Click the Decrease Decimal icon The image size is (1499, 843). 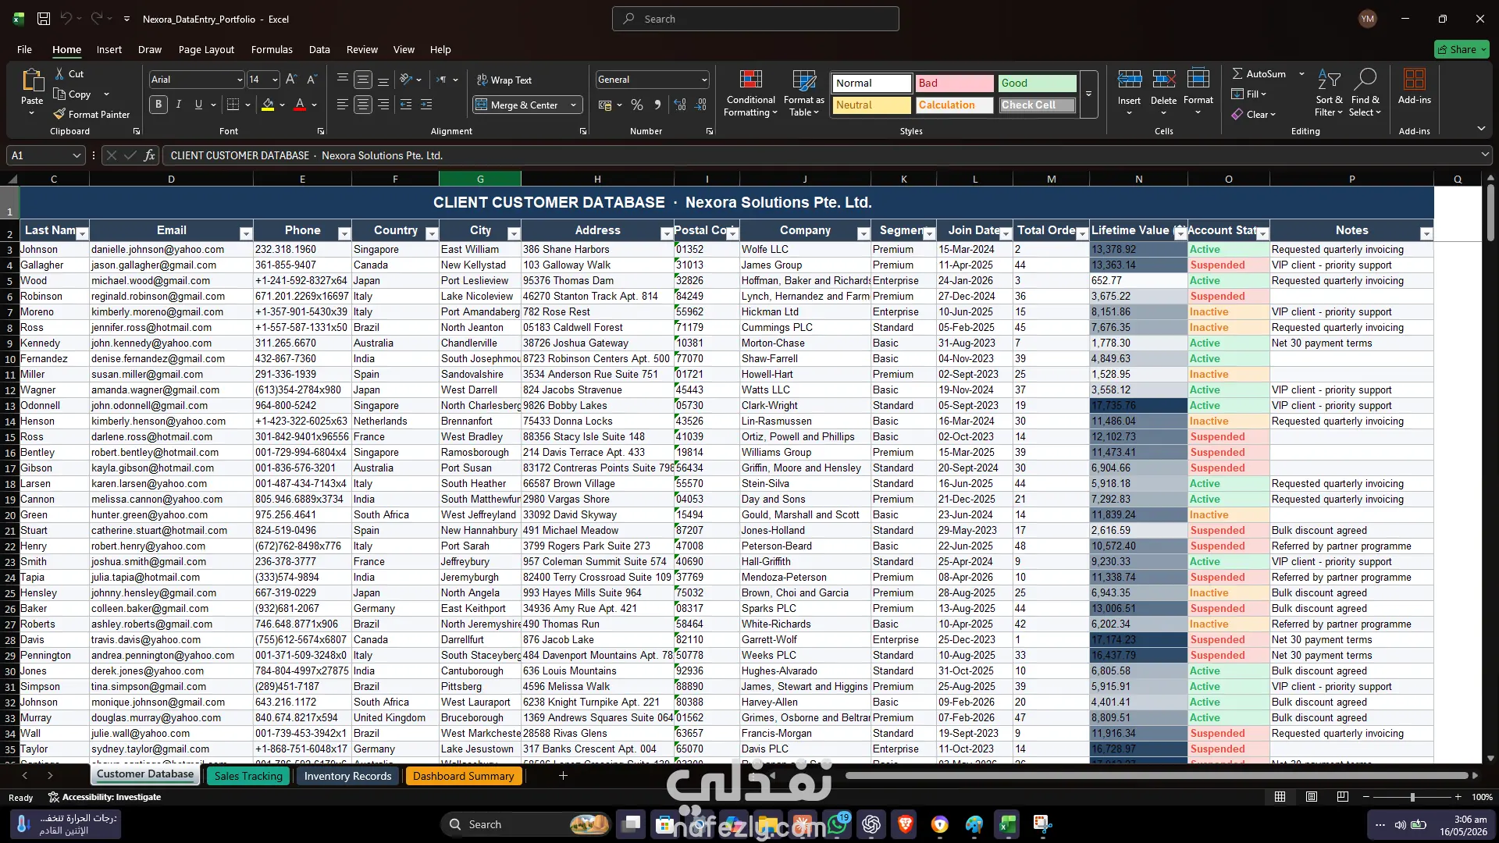pos(700,105)
